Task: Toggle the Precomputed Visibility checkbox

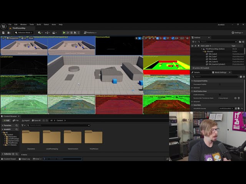Action: click(220, 85)
